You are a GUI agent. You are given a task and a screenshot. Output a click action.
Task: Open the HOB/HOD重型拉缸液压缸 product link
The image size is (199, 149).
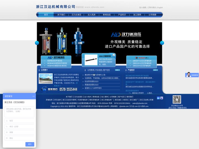57,66
